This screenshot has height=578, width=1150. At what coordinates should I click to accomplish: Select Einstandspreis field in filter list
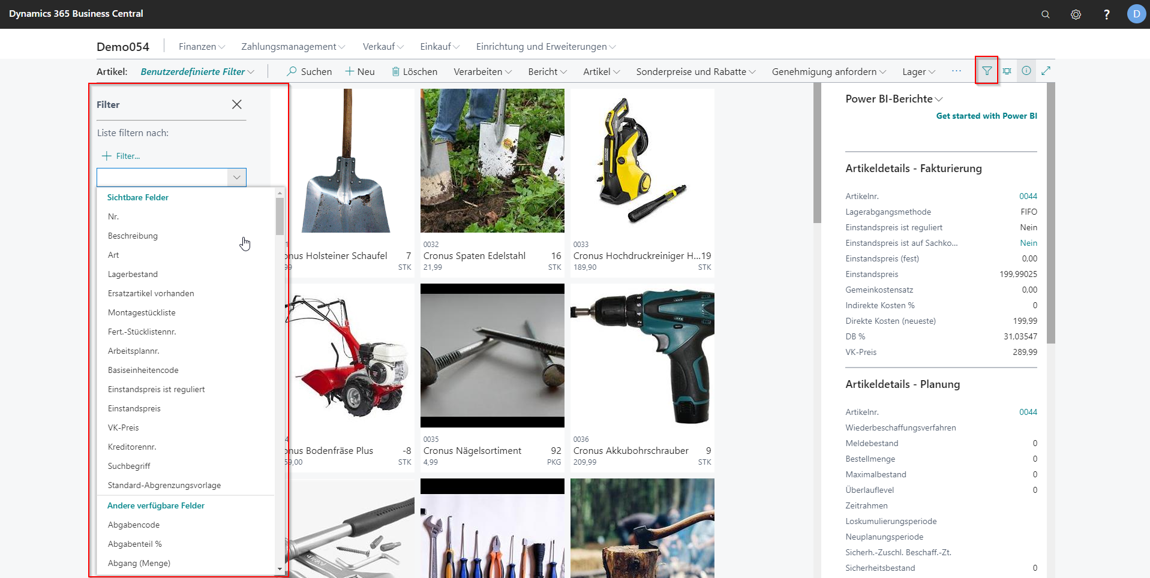click(187, 408)
